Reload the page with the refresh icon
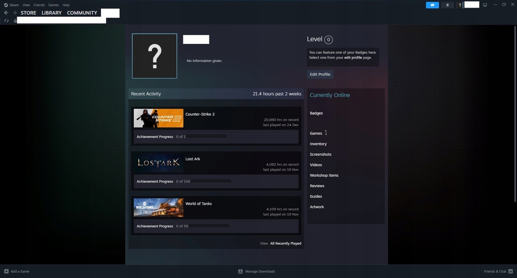This screenshot has width=517, height=278. click(6, 20)
